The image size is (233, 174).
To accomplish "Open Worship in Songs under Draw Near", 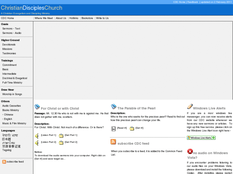I will tap(12, 95).
